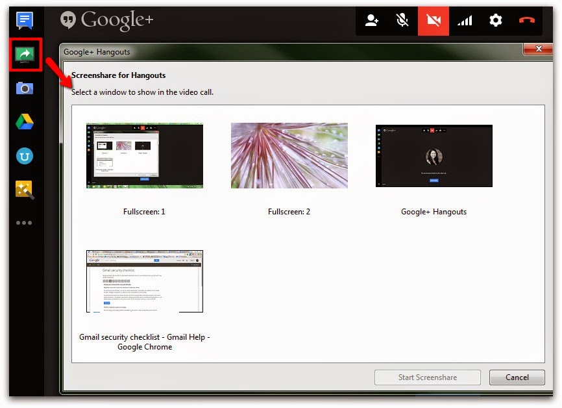562x408 pixels.
Task: Click the Screenshare icon in sidebar
Action: coord(25,54)
